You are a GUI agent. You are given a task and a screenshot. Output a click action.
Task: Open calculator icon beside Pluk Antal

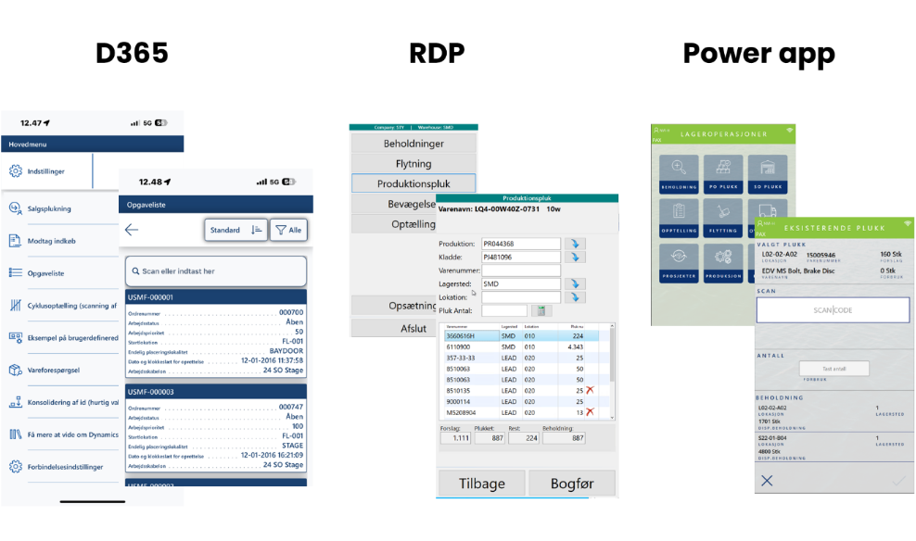(x=541, y=311)
